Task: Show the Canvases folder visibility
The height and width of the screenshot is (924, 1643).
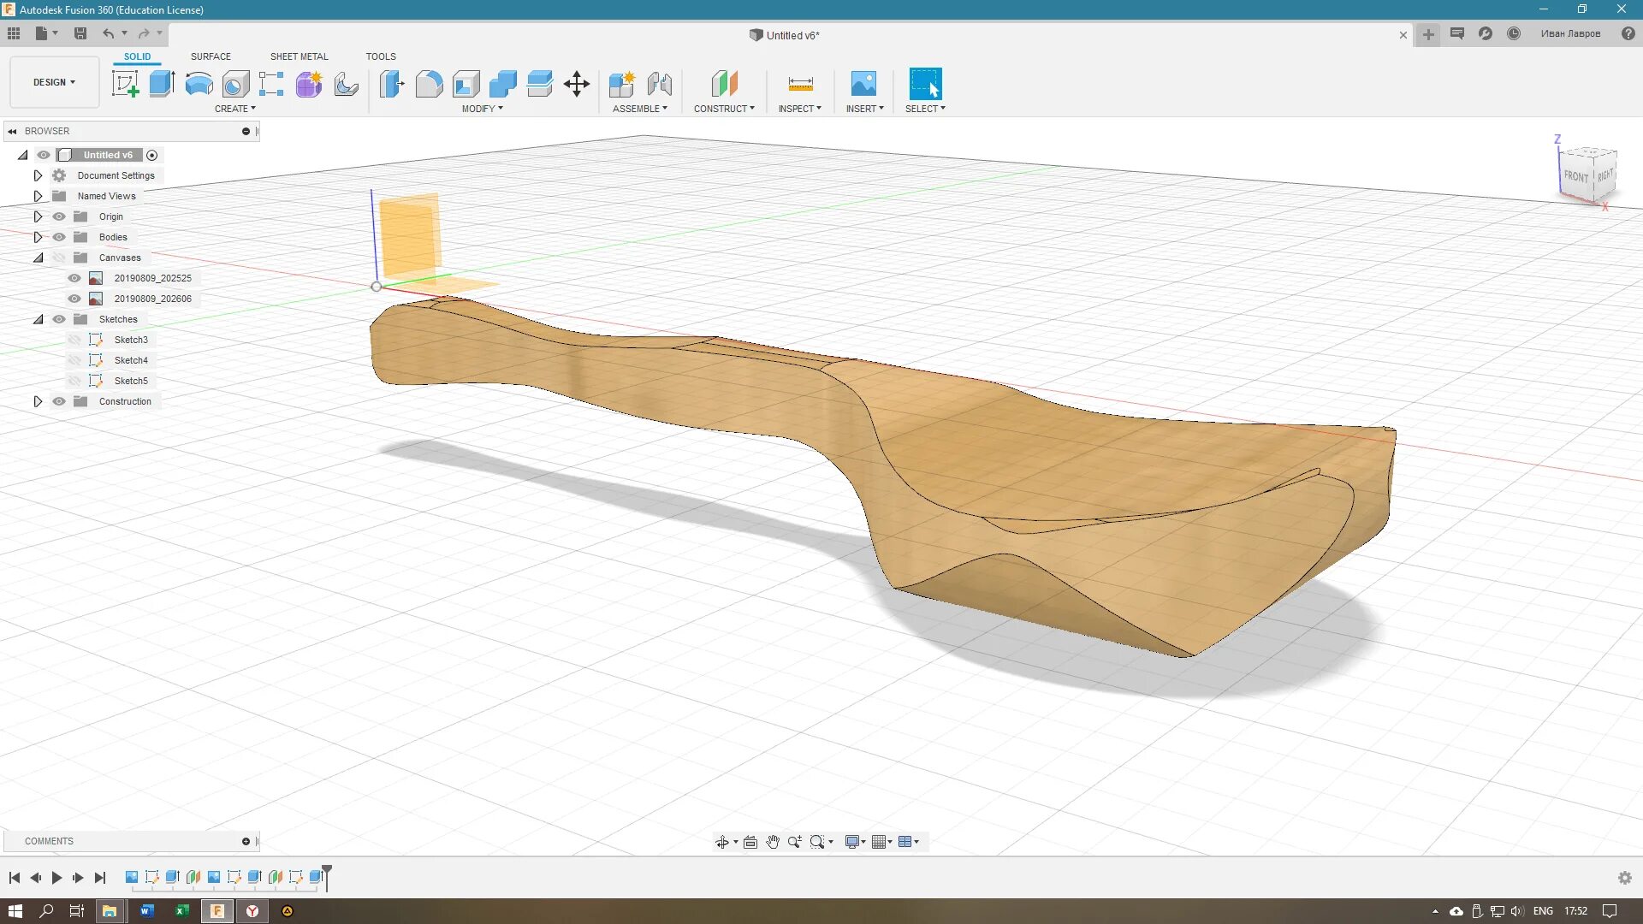Action: [x=59, y=258]
